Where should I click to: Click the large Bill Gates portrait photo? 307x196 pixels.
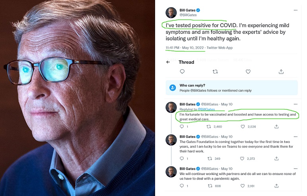pyautogui.click(x=78, y=98)
